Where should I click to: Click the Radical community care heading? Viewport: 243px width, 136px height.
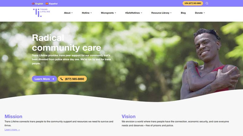pos(66,43)
